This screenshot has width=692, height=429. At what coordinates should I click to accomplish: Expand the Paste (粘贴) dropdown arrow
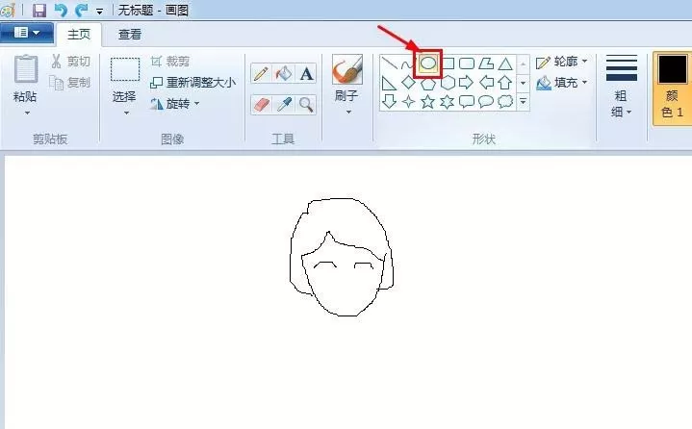(27, 114)
